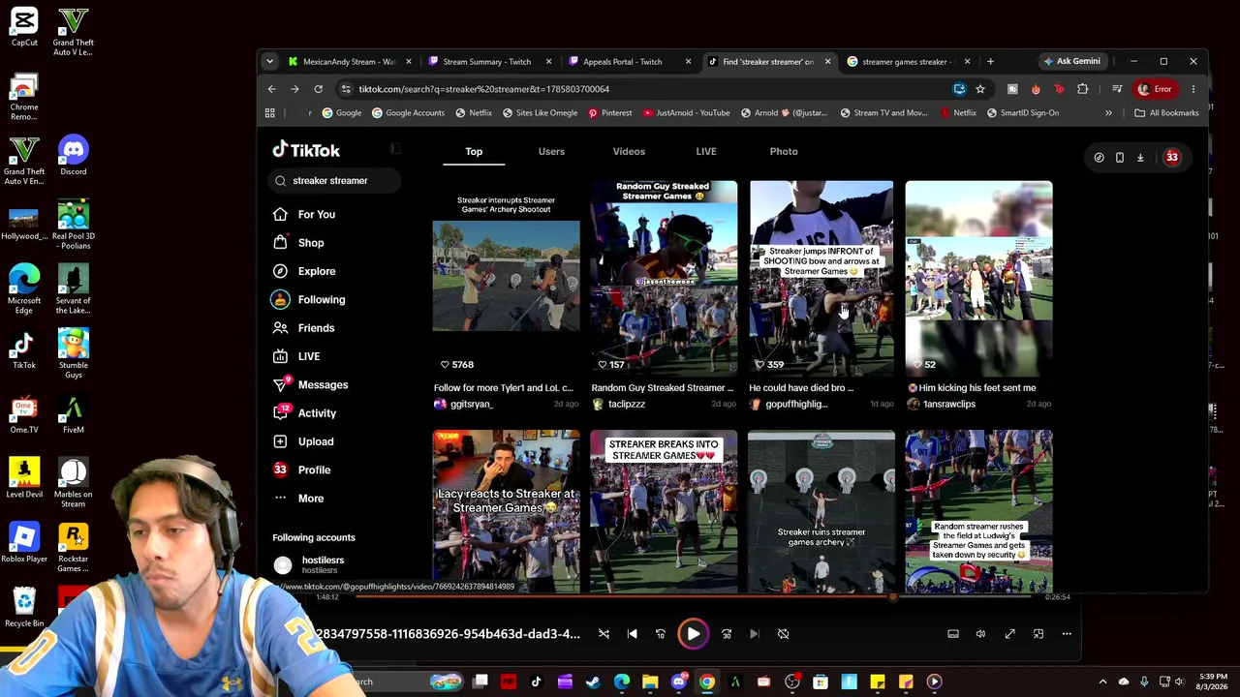Open a new Chrome tab
Image resolution: width=1240 pixels, height=697 pixels.
pos(990,62)
